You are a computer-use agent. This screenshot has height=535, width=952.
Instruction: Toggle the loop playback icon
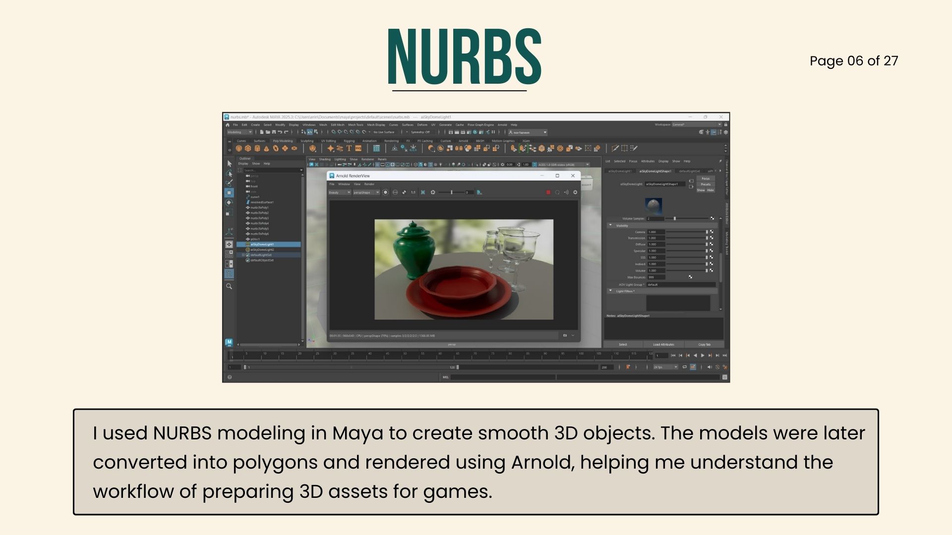(x=685, y=367)
